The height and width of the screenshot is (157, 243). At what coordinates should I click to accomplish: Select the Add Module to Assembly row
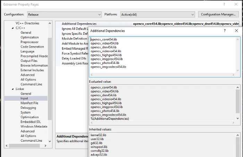[x=75, y=44]
